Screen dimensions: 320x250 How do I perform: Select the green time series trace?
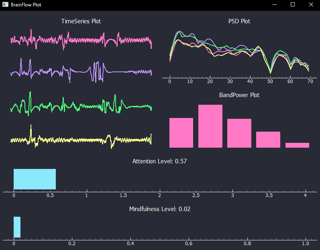(x=81, y=104)
